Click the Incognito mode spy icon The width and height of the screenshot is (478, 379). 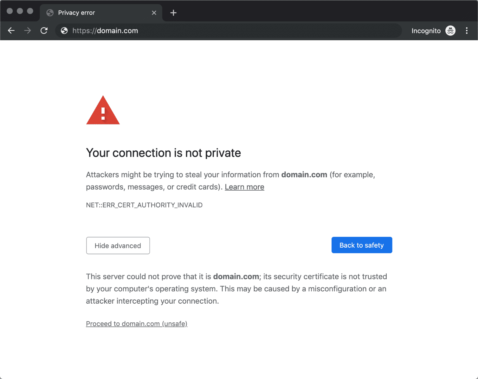pyautogui.click(x=450, y=30)
